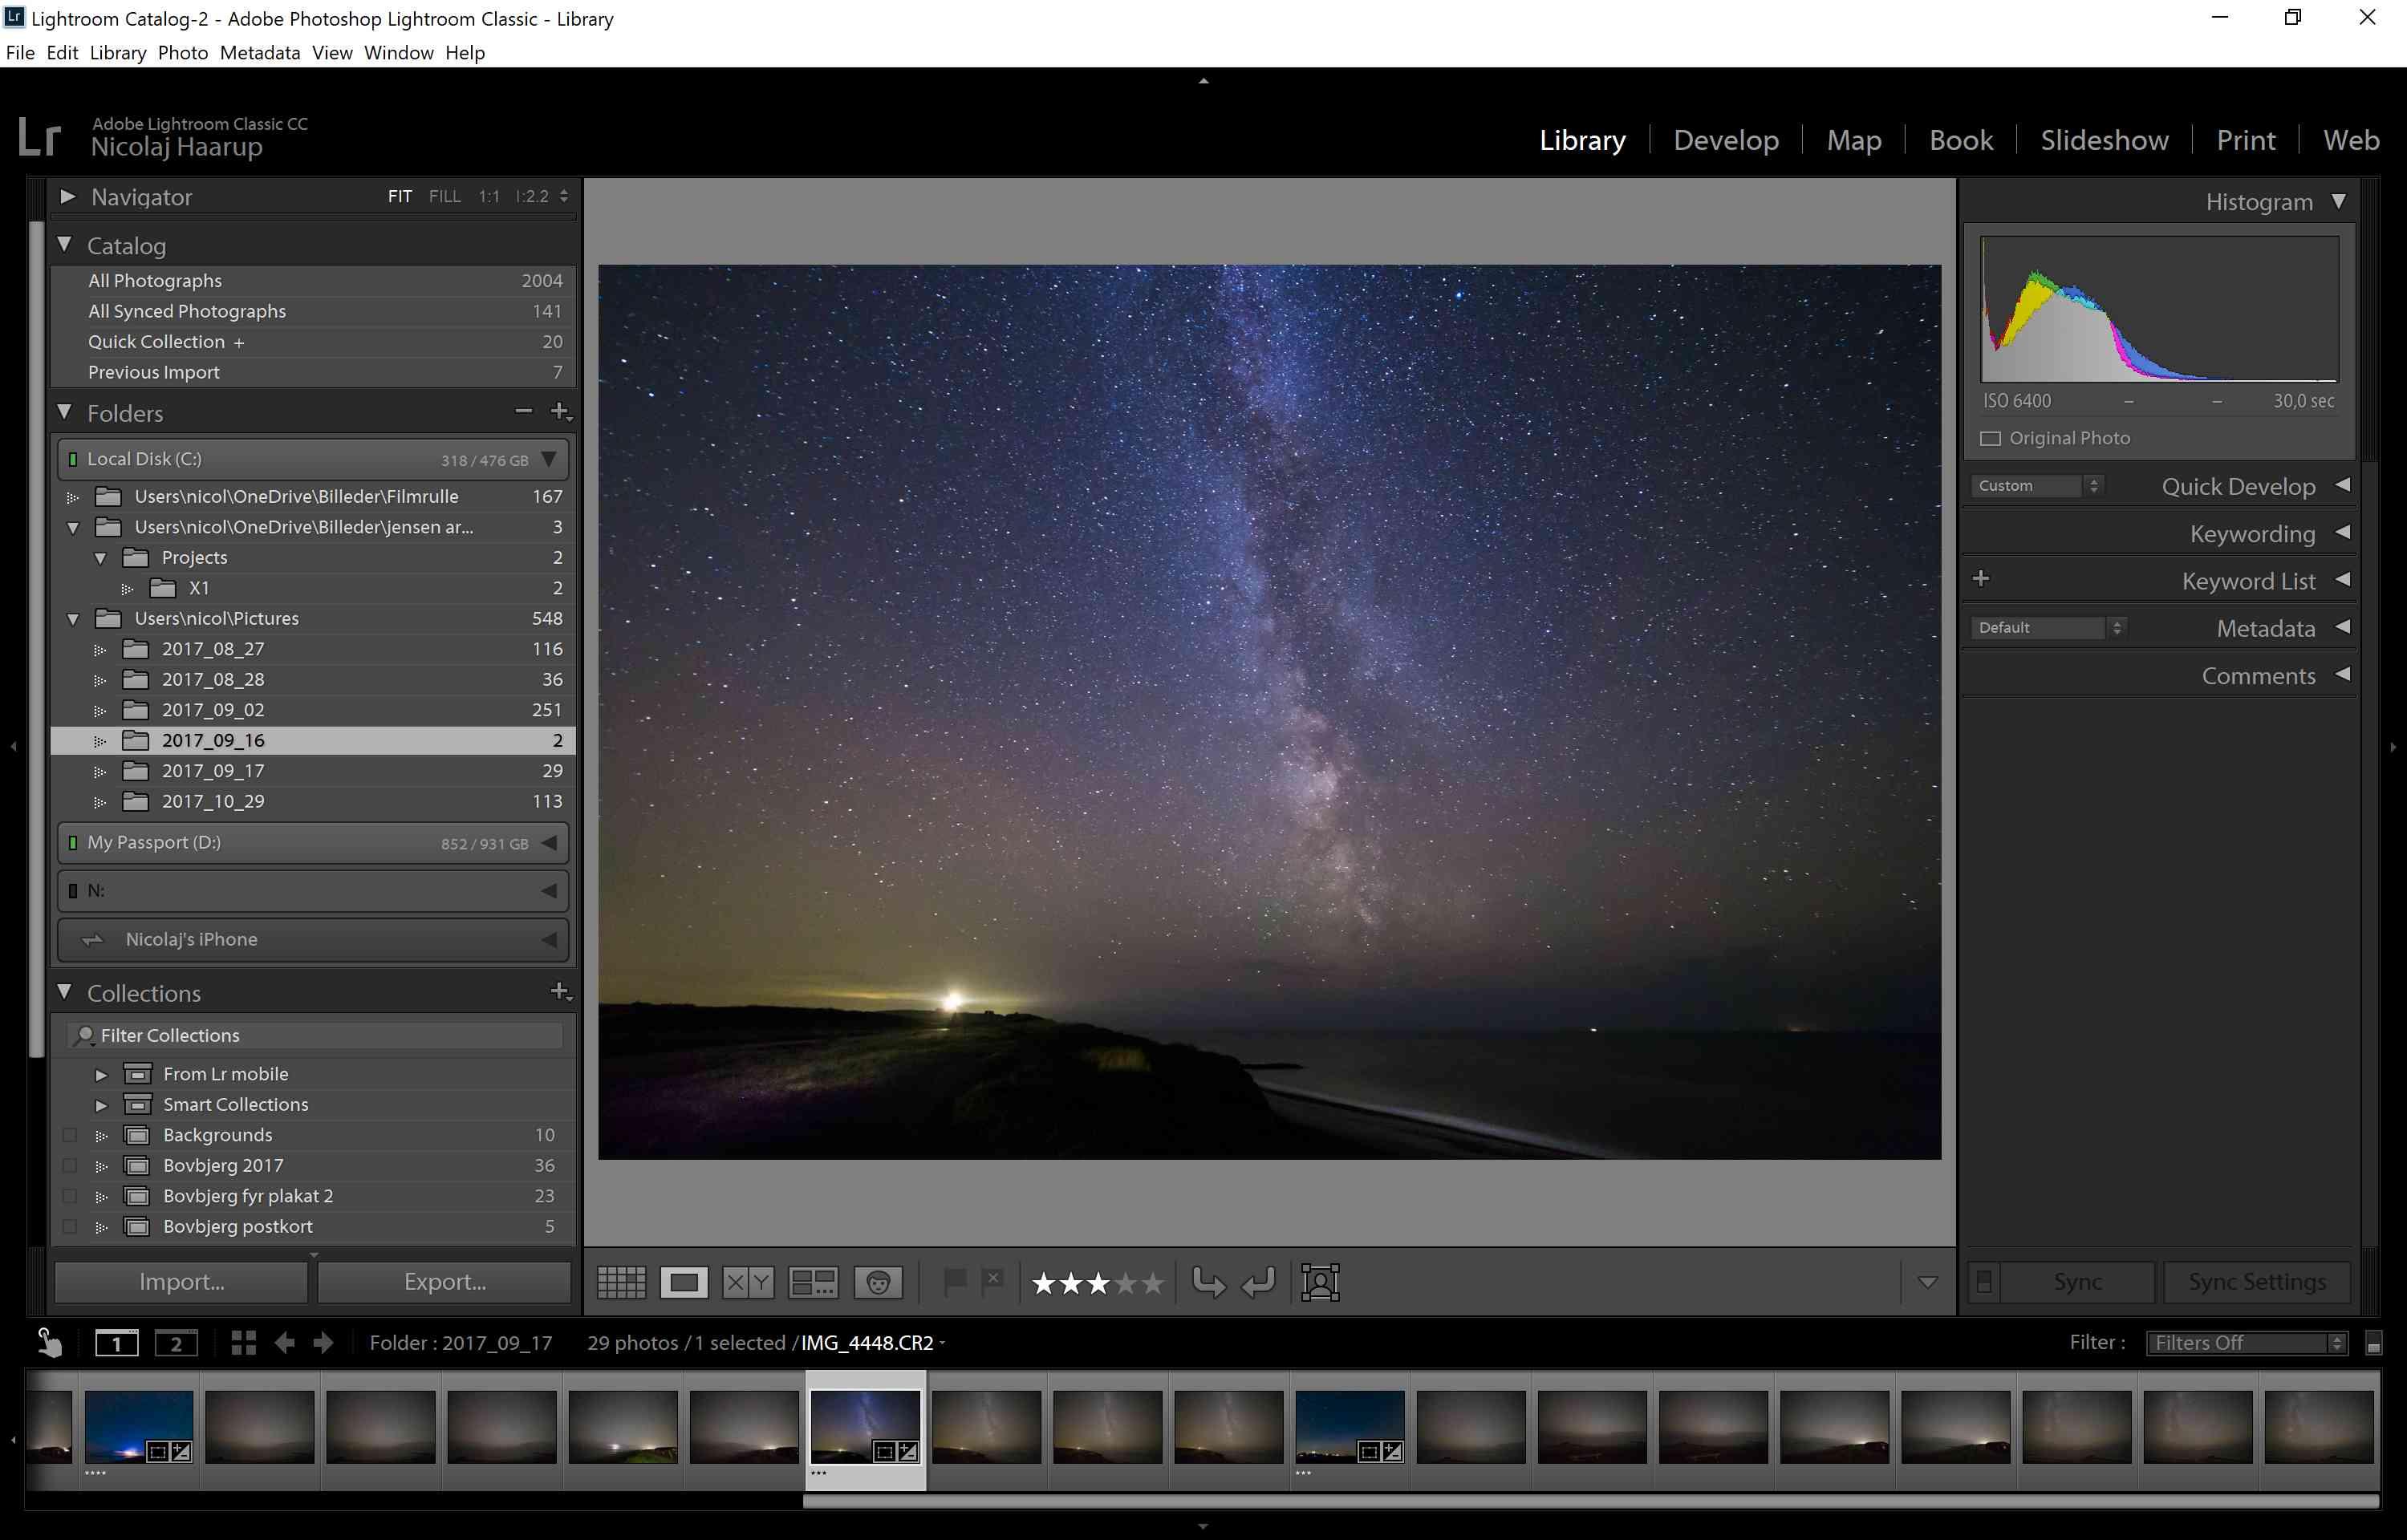Toggle sync checkbox for Bovbjerg postkort

coord(69,1227)
